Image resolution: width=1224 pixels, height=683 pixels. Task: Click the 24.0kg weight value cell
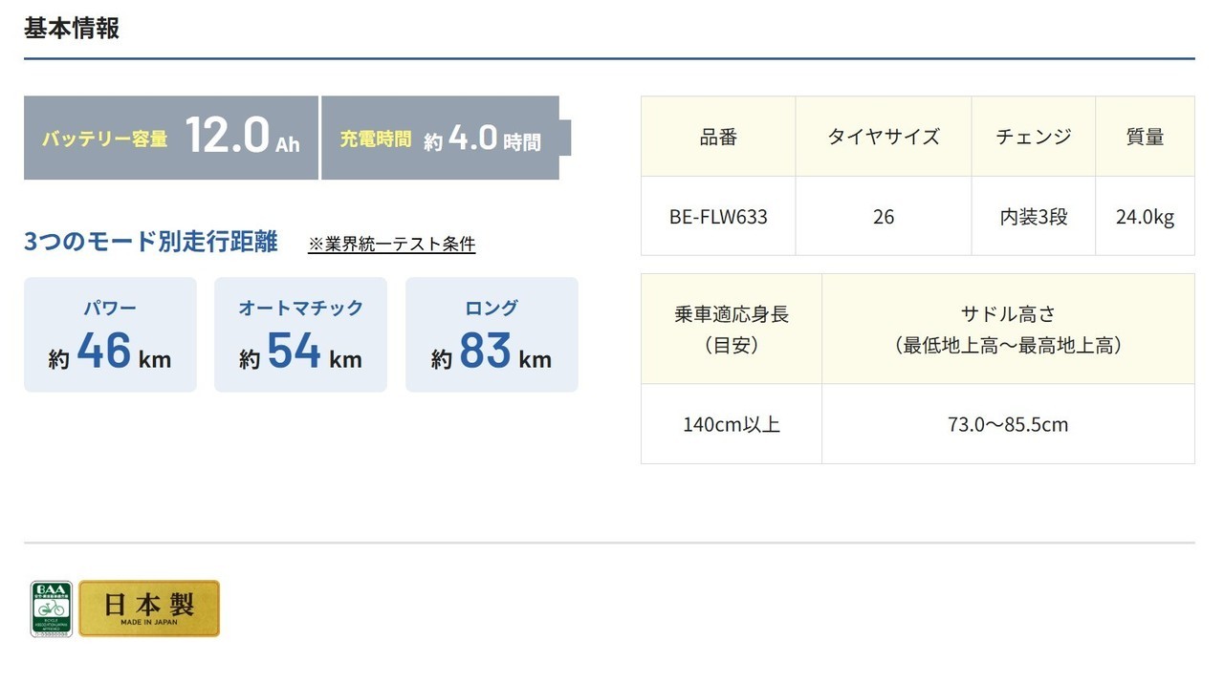[x=1145, y=217]
